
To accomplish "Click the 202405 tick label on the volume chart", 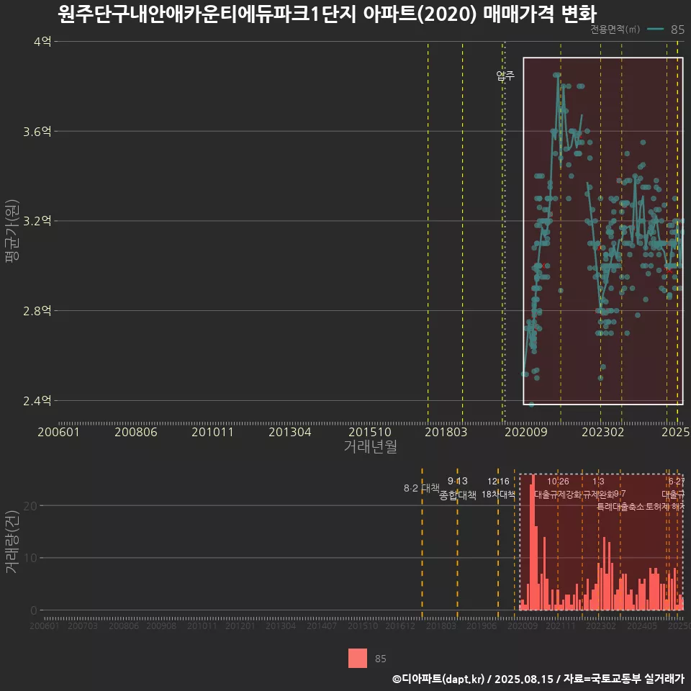I will 642,625.
